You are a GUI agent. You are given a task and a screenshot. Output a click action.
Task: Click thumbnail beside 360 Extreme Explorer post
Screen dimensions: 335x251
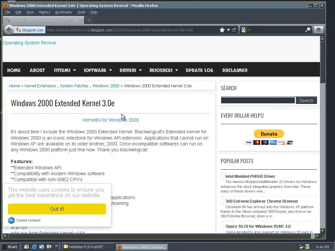[222, 201]
